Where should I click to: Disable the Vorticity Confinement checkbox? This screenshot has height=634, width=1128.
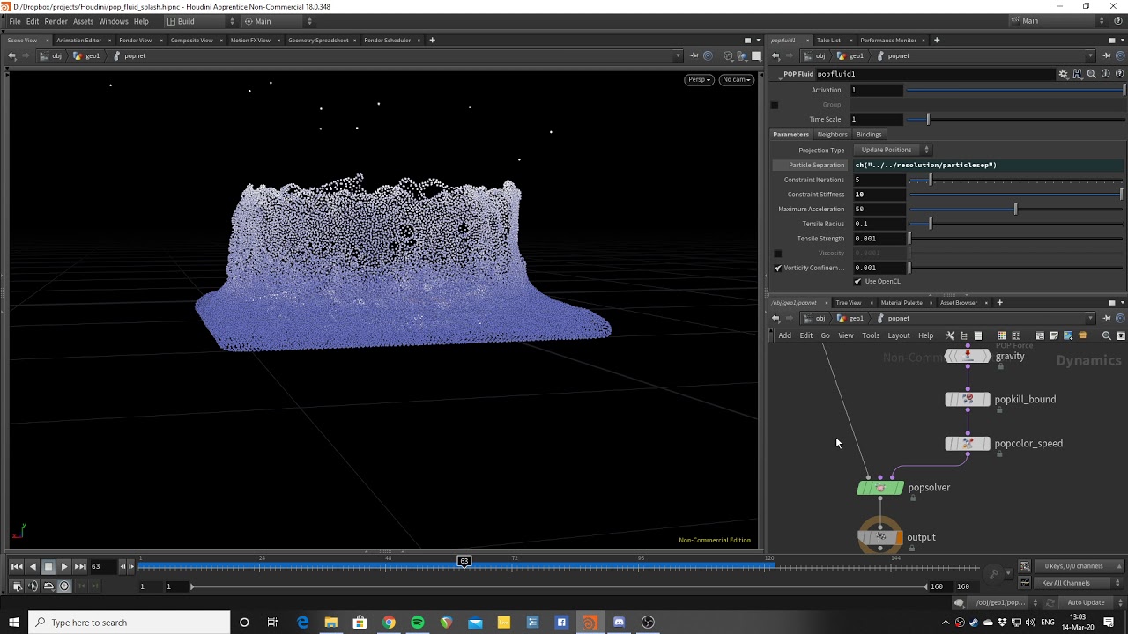pyautogui.click(x=777, y=268)
